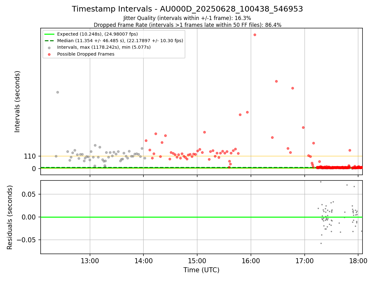This screenshot has height=281, width=375.
Task: Click the 'Possible Dropped Frames' legend entry
Action: tap(86, 54)
